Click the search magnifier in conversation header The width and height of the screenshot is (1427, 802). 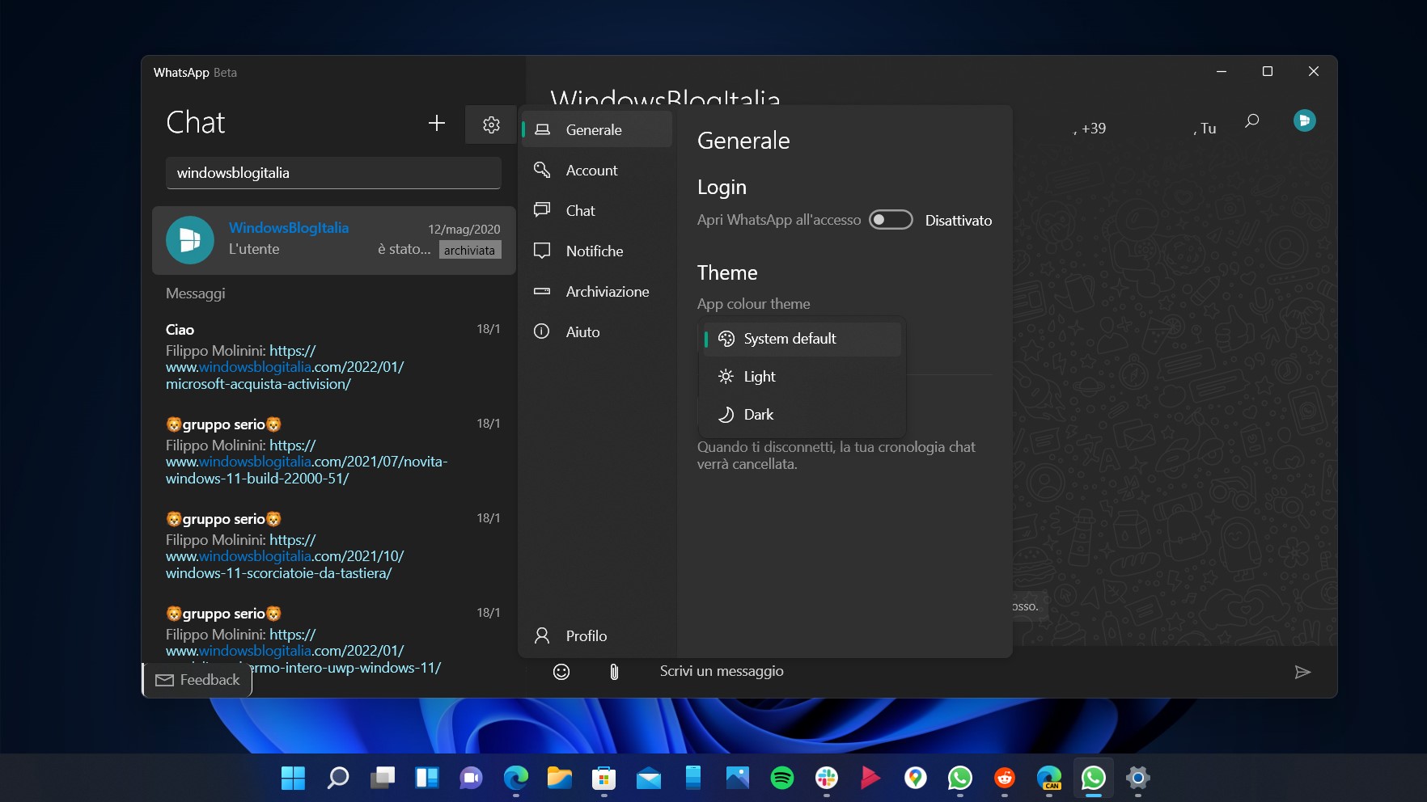(1252, 121)
